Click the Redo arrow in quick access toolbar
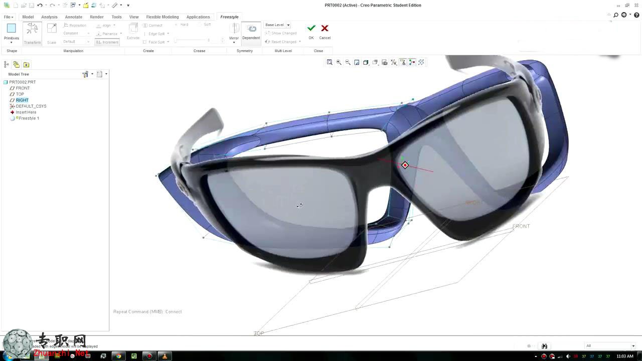Screen dimensions: 642x361 [52, 5]
